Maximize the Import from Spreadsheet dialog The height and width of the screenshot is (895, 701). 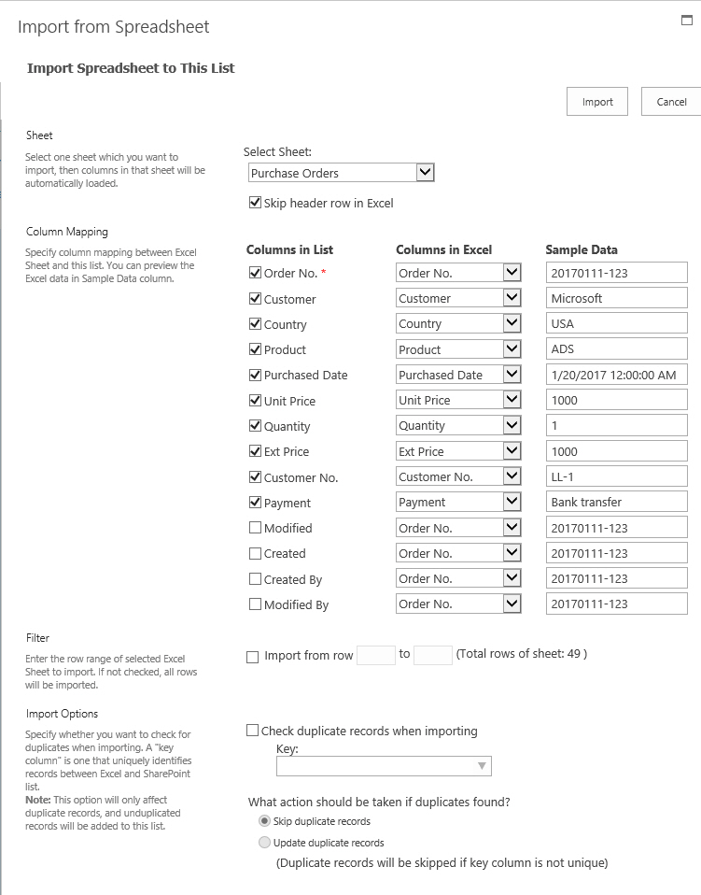pyautogui.click(x=687, y=19)
